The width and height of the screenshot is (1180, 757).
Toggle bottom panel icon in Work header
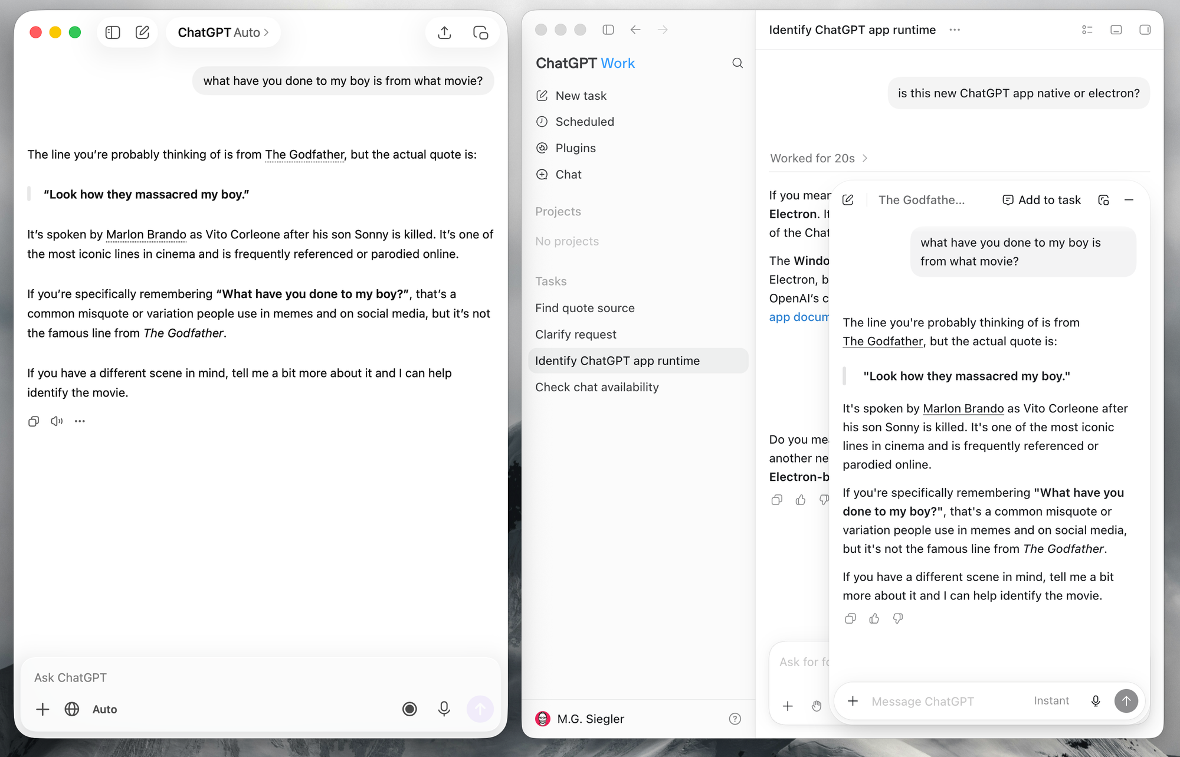1116,30
